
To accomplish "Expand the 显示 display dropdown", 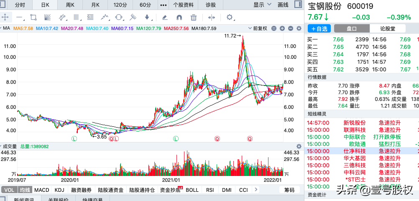I will click(x=262, y=5).
